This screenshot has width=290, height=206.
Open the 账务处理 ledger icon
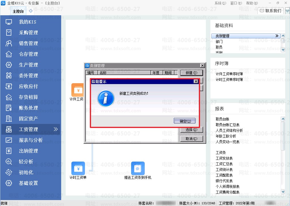pos(9,108)
